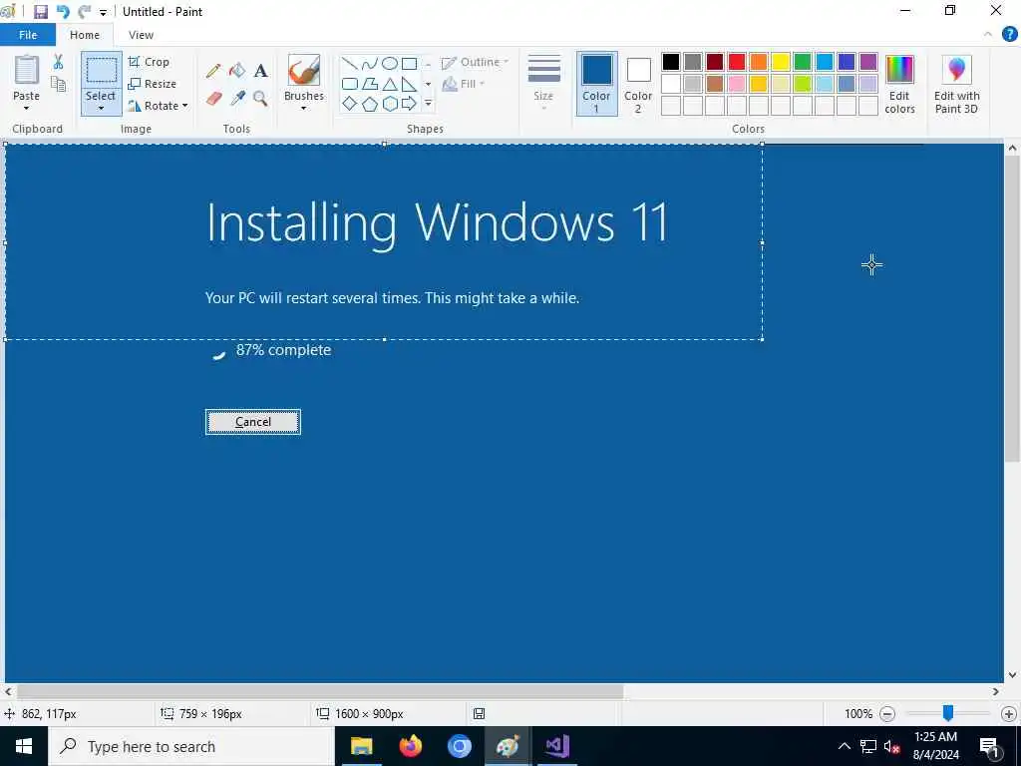Choose the Diamond shape
1021x766 pixels.
350,104
